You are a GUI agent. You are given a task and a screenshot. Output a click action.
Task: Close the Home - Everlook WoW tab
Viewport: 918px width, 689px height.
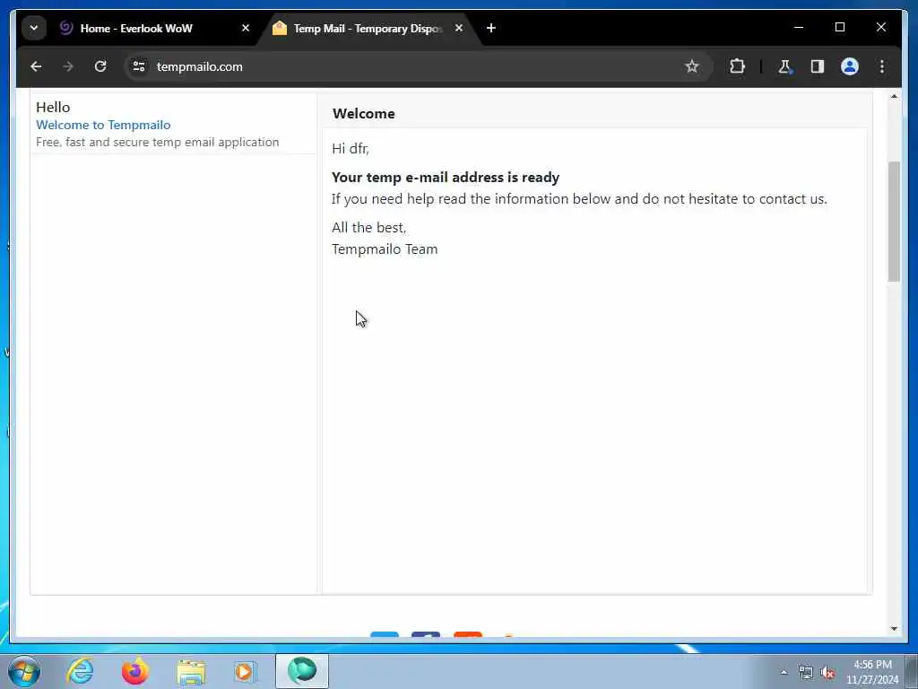(246, 28)
